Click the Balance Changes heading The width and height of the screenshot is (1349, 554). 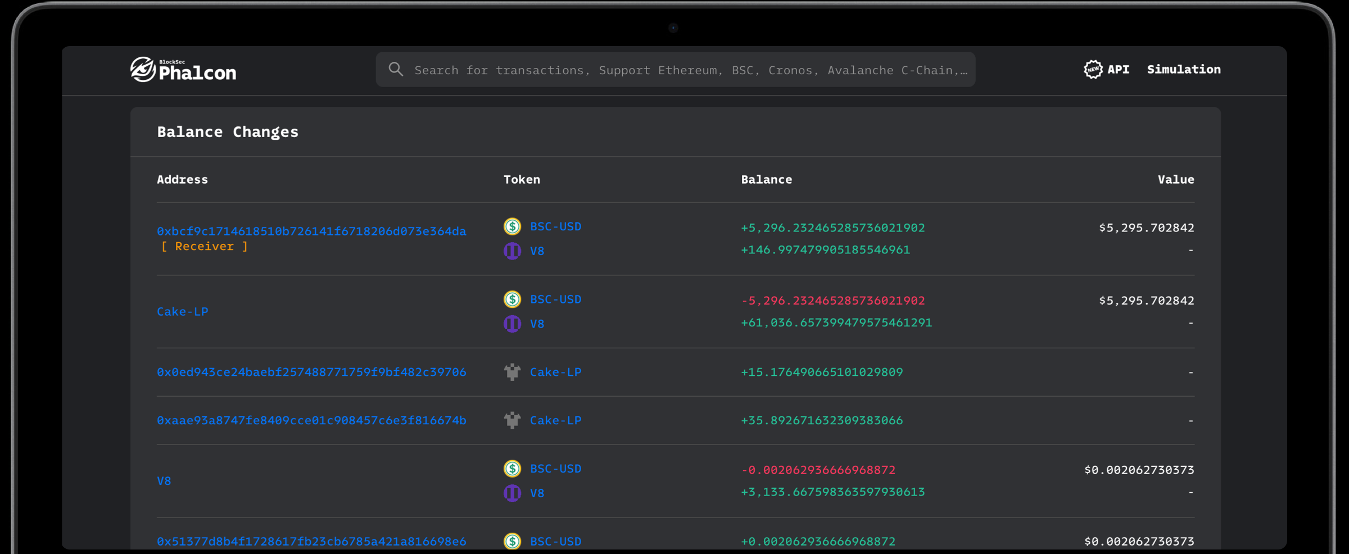click(228, 131)
